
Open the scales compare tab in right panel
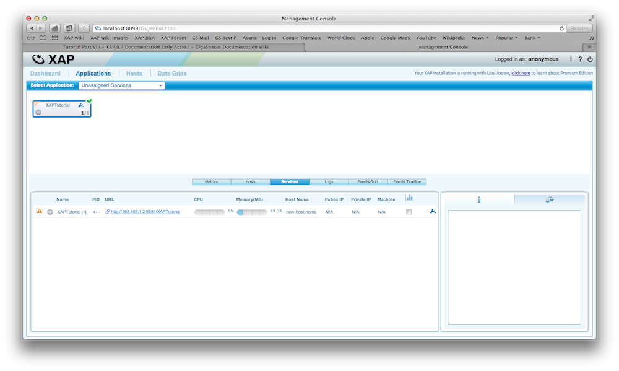pyautogui.click(x=550, y=199)
